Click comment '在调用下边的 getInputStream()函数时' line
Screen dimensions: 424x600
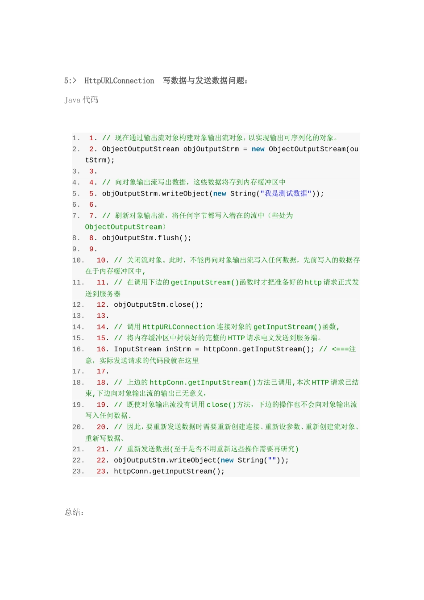point(237,282)
